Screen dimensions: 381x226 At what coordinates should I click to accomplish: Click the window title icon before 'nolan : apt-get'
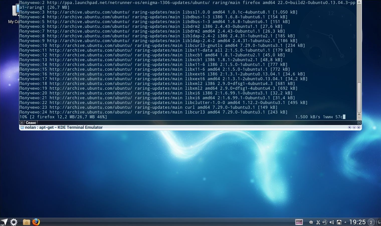pos(22,128)
